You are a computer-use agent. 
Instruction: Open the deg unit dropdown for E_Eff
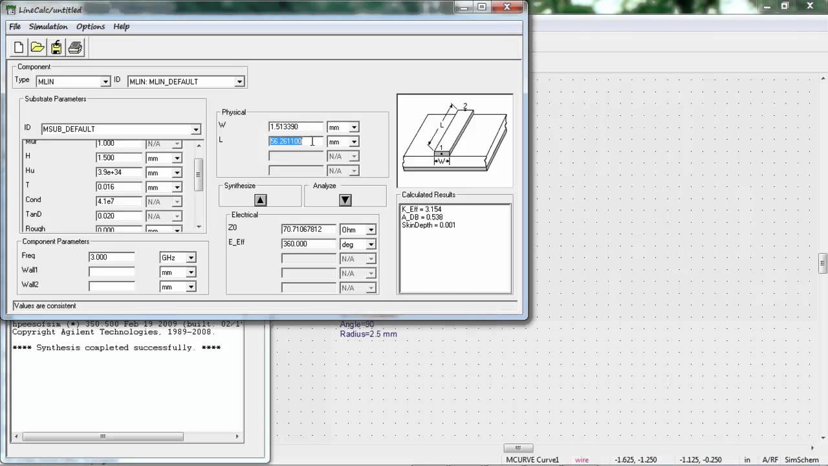click(x=371, y=244)
